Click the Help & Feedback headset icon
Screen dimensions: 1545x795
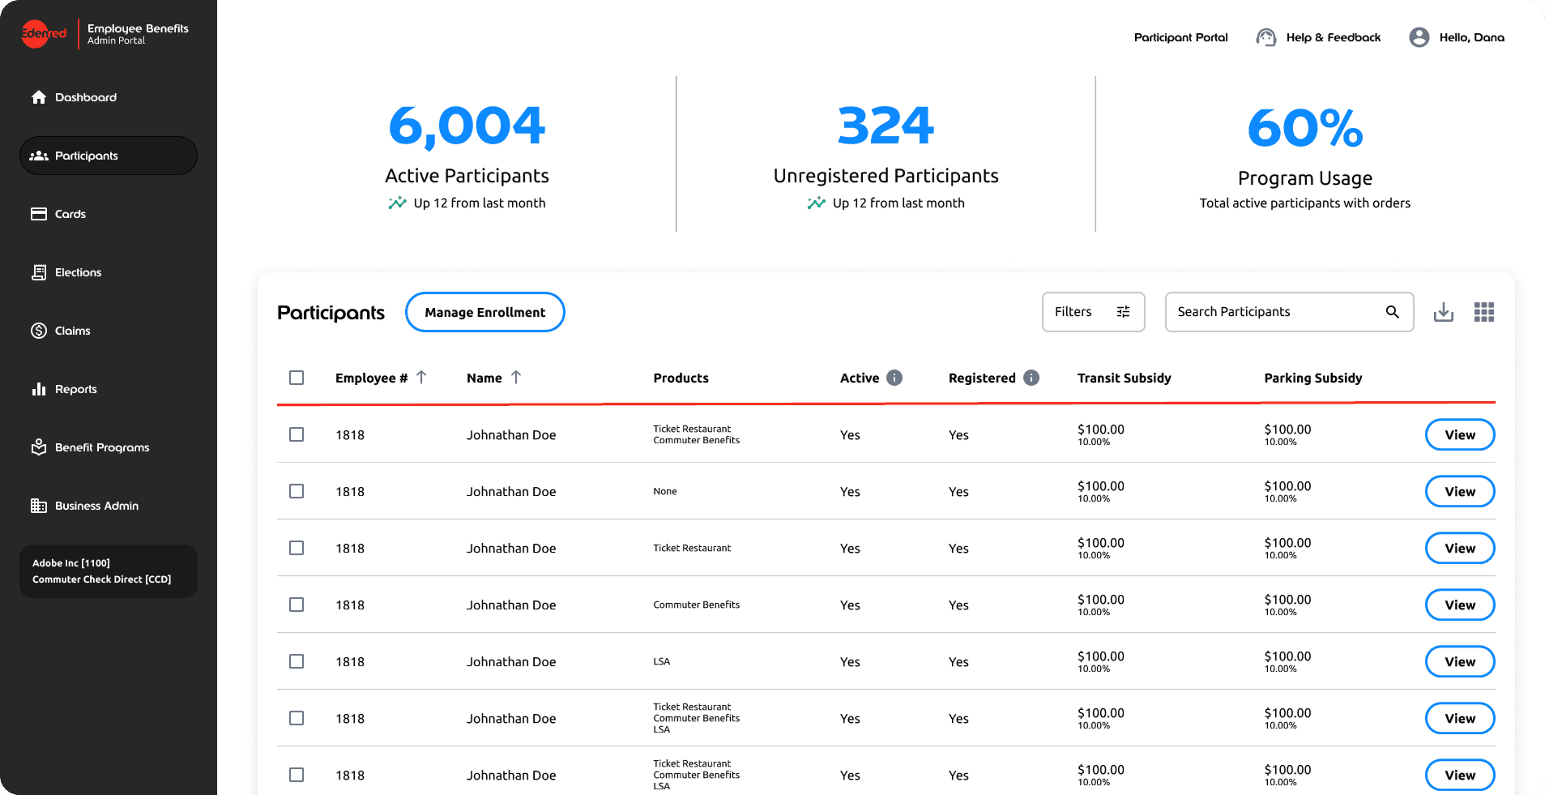pos(1265,37)
